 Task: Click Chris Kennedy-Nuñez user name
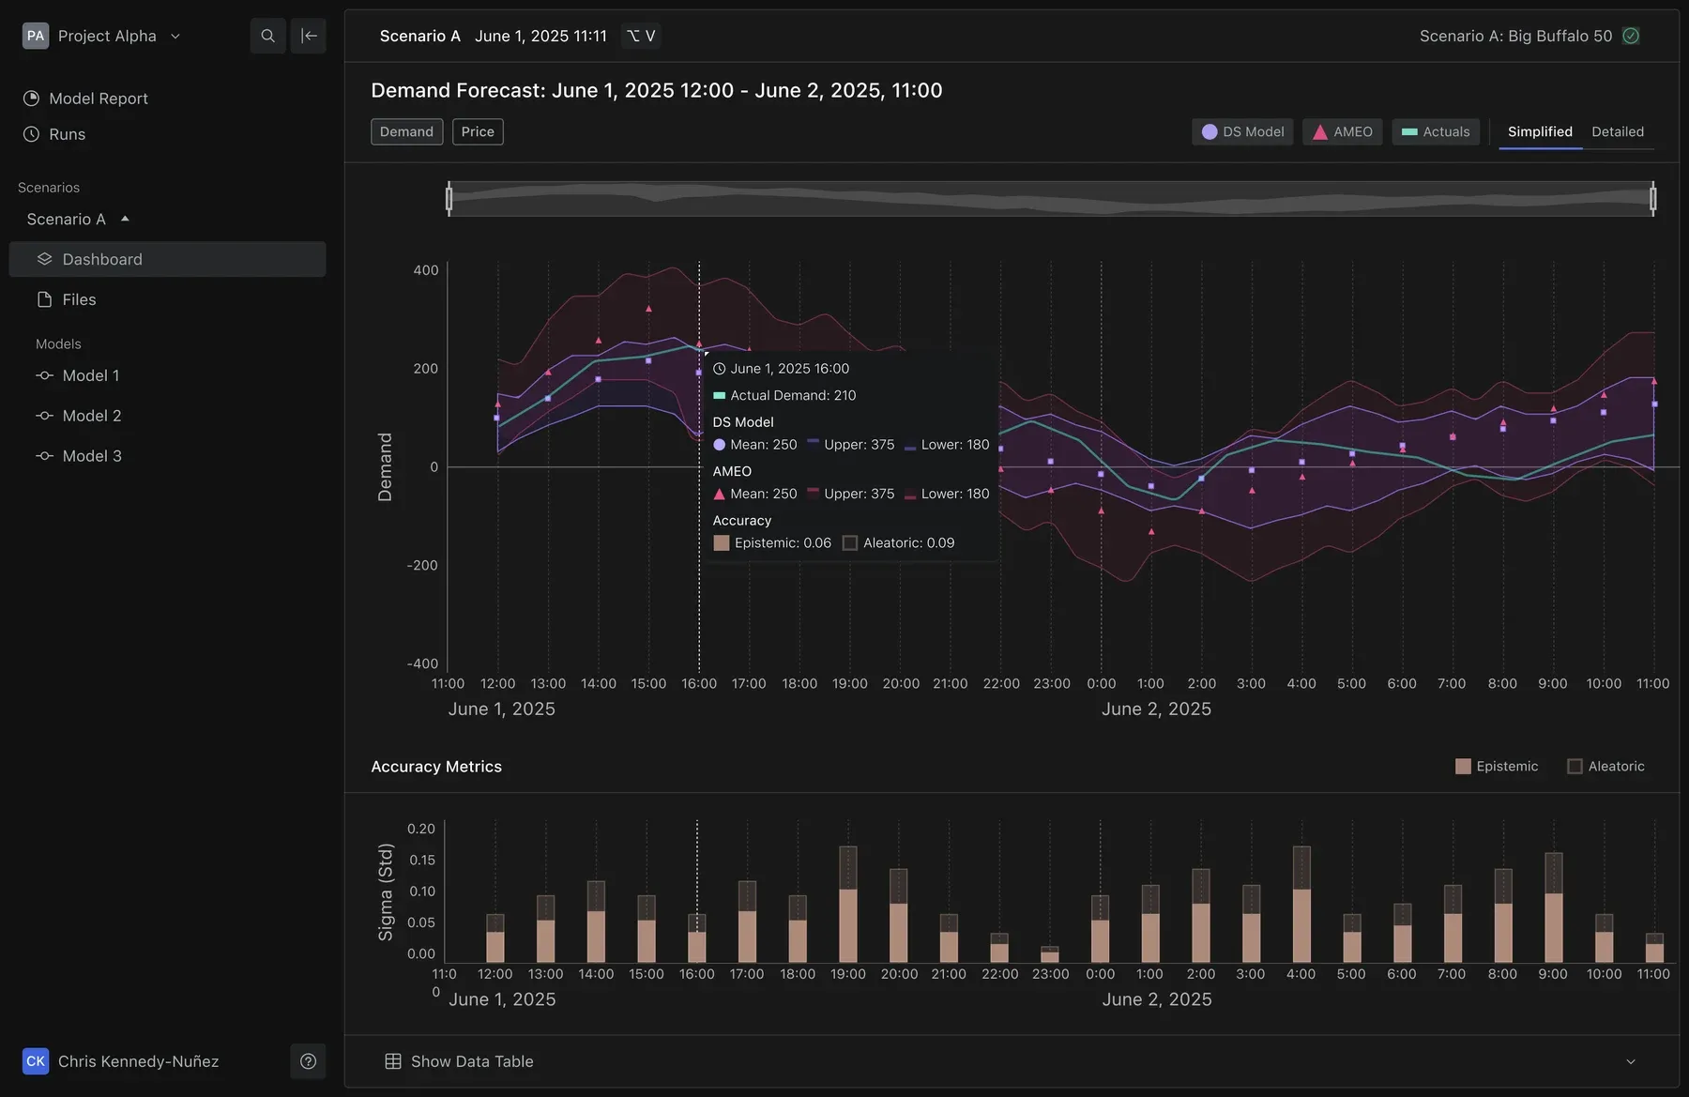[x=138, y=1061]
